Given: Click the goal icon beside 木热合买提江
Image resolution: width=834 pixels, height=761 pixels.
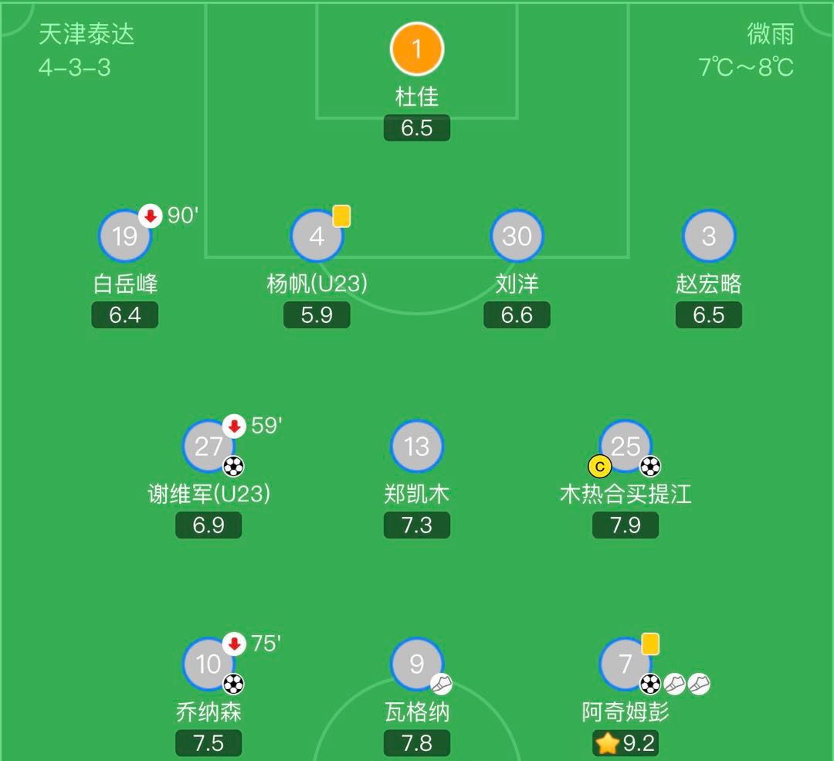Looking at the screenshot, I should pyautogui.click(x=652, y=466).
